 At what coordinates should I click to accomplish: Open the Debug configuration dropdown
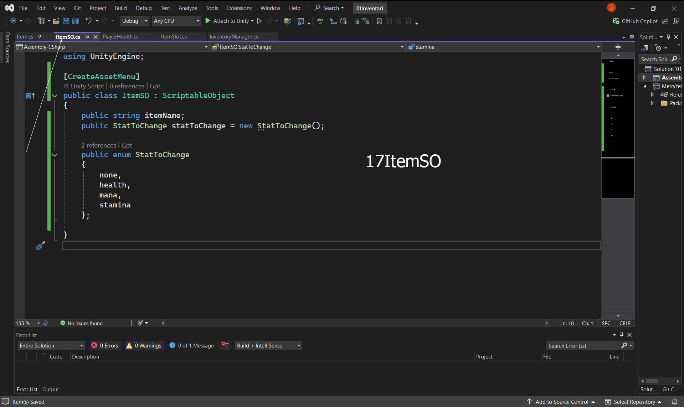135,21
